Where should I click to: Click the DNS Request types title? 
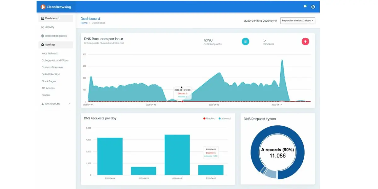[x=260, y=119]
